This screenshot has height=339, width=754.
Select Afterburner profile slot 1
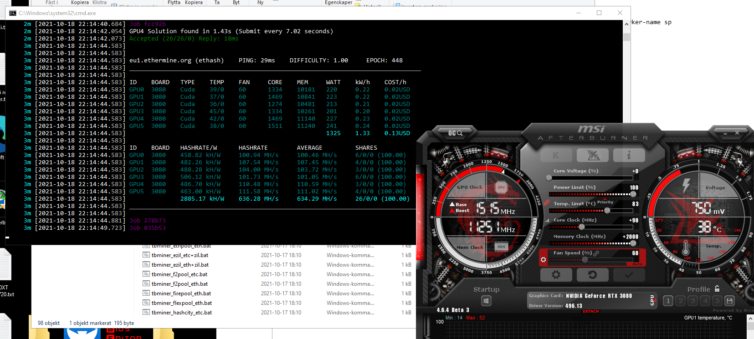click(x=668, y=301)
